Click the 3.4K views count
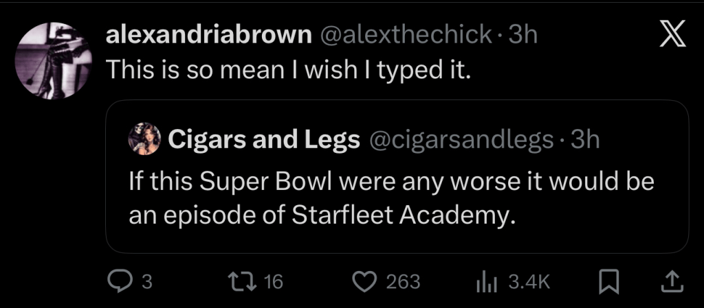This screenshot has height=308, width=704. point(529,281)
